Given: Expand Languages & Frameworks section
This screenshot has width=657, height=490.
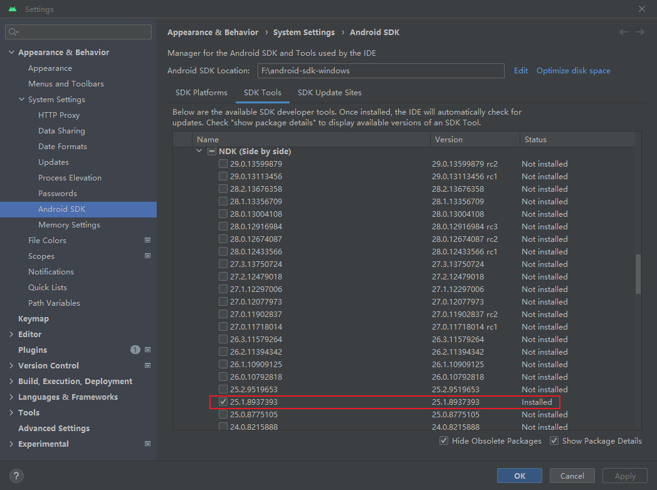Looking at the screenshot, I should (x=11, y=397).
